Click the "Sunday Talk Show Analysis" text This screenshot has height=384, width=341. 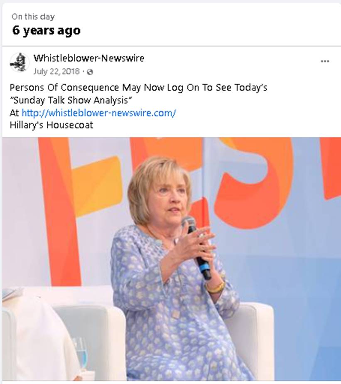coord(71,100)
